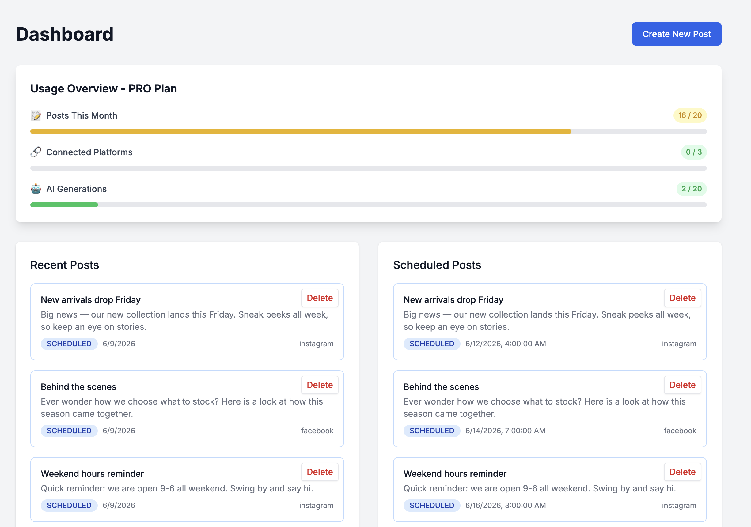Screen dimensions: 751x527
Task: Click the Create New Post button
Action: click(x=677, y=34)
